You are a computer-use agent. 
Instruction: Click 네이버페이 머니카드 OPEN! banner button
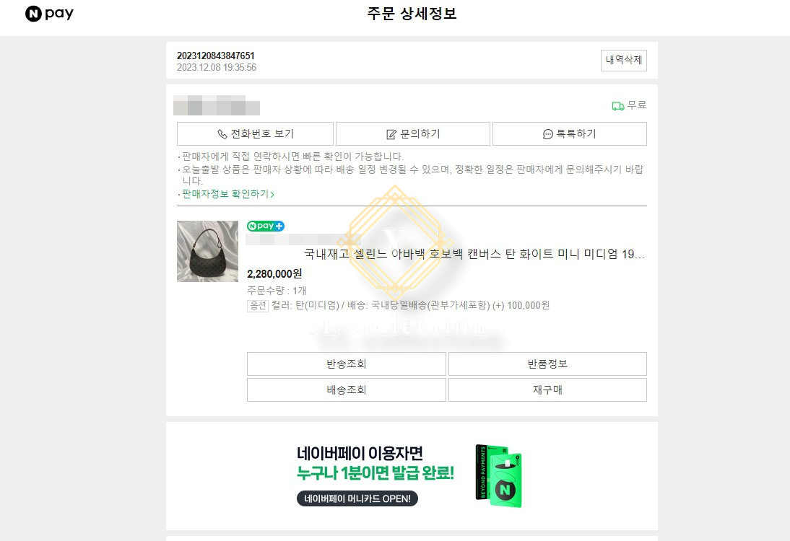[357, 498]
